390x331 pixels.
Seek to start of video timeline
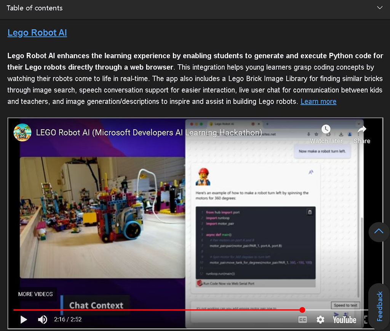click(x=14, y=310)
